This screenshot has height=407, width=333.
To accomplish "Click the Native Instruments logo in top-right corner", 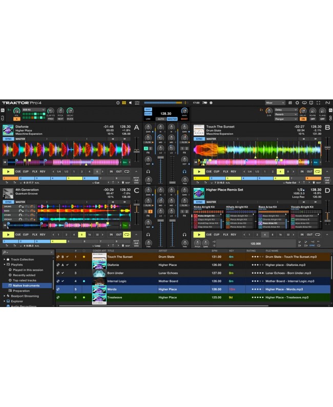I will (x=327, y=103).
